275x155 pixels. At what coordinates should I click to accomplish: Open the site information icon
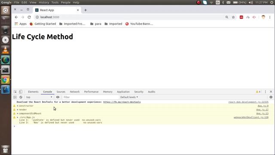pos(37,17)
